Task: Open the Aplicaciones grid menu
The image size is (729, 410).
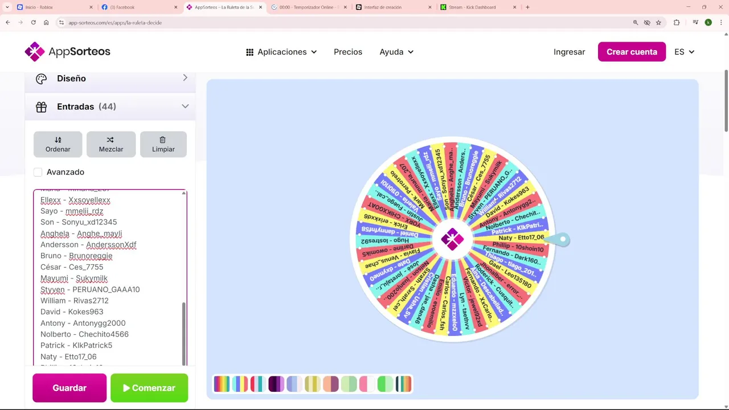Action: point(281,52)
